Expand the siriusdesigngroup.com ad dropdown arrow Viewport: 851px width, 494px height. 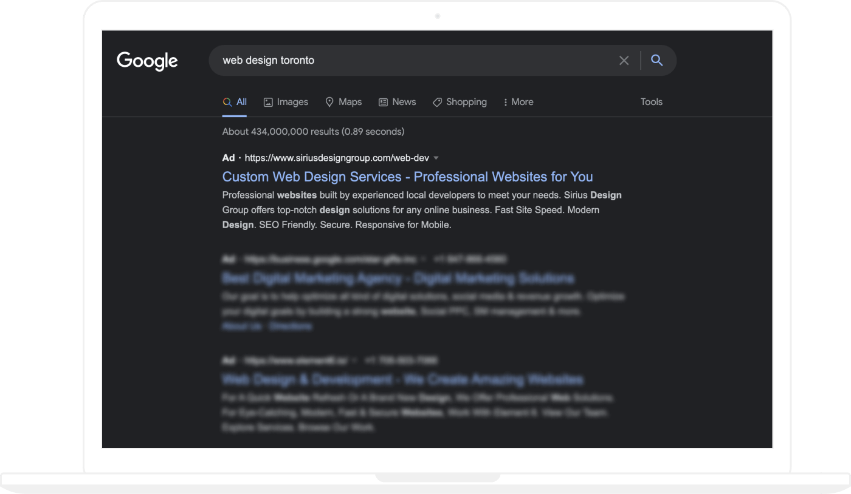436,158
